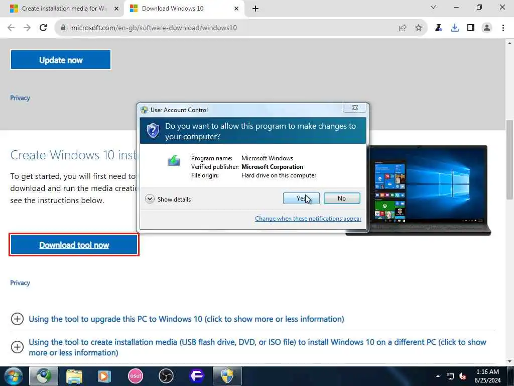Open the Windows Start orb
514x386 pixels.
tap(14, 376)
